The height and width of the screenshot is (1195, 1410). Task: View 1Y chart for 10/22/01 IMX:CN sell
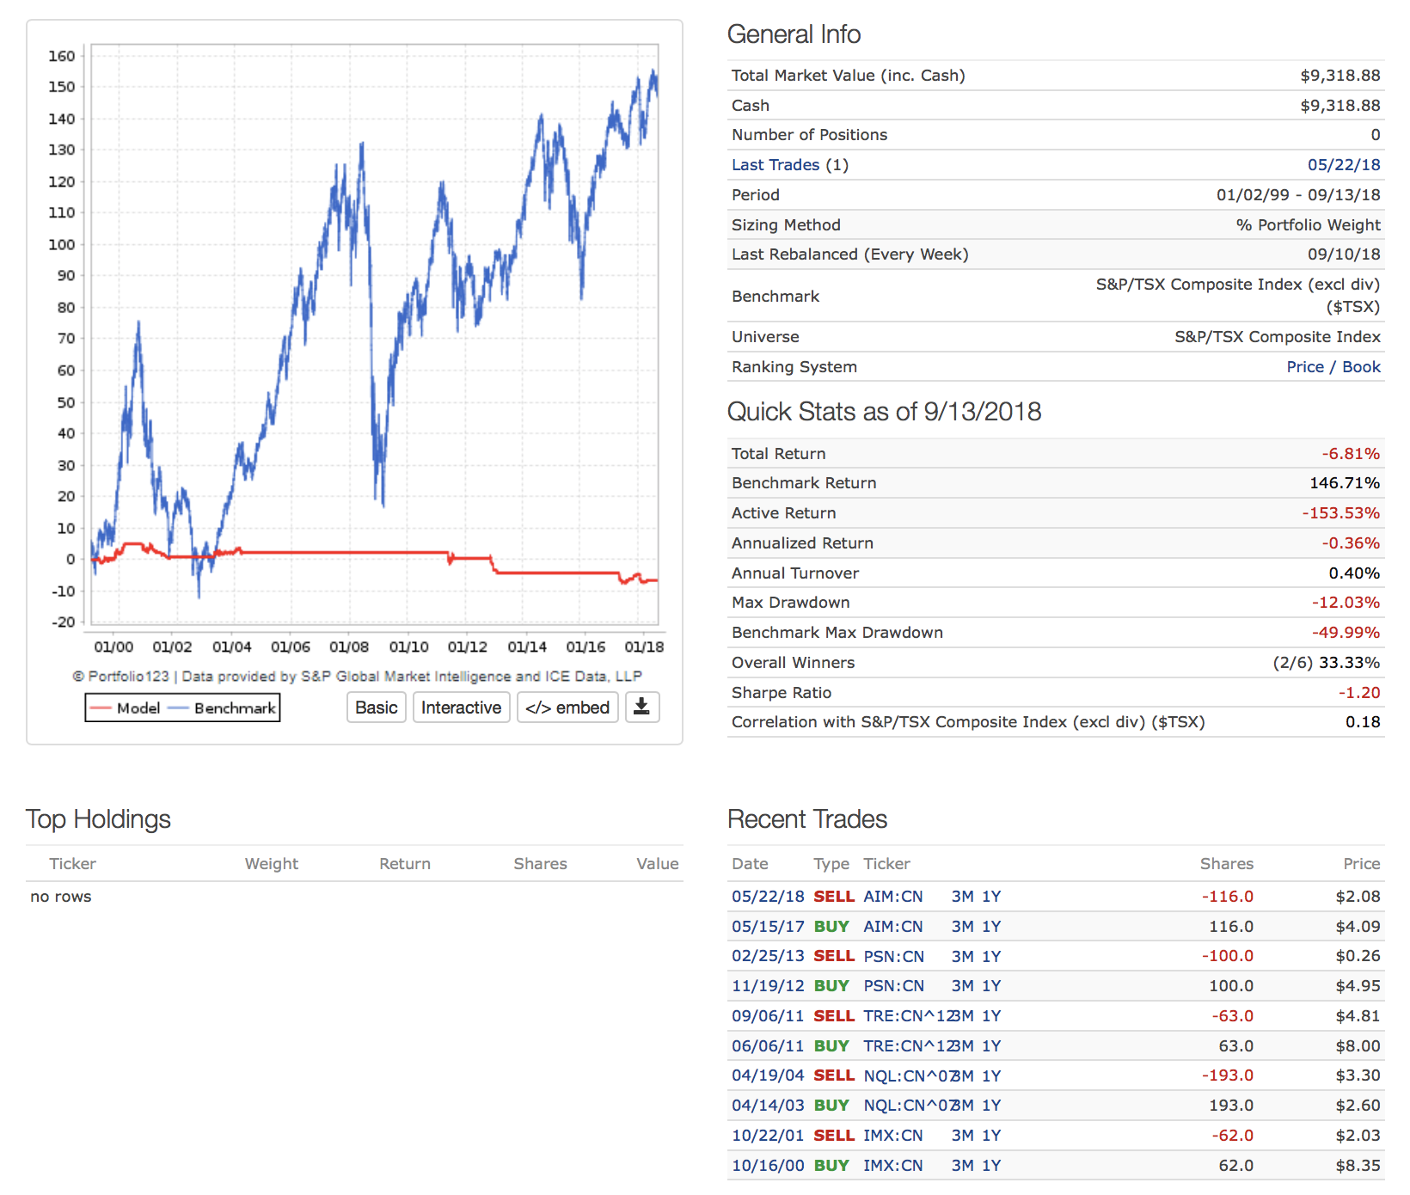click(x=991, y=1136)
